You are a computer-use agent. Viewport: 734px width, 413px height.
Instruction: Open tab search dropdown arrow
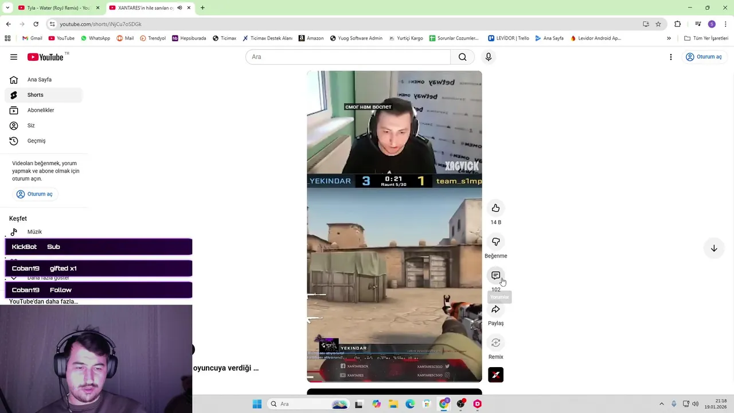pyautogui.click(x=7, y=8)
